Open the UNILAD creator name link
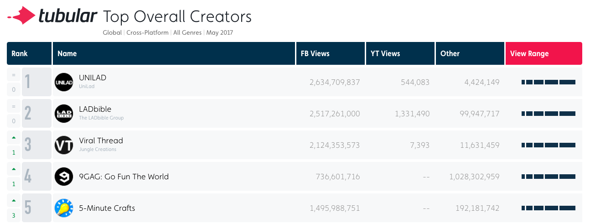This screenshot has width=590, height=224. [93, 78]
